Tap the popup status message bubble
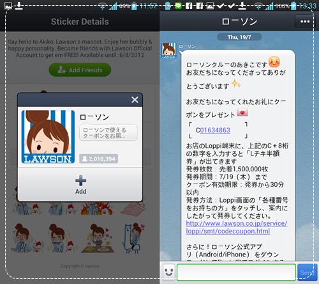Screen dimensions: 319x284 point(108,132)
